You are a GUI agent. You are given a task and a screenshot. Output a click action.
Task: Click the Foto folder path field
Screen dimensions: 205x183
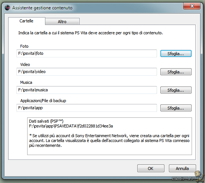(87, 53)
